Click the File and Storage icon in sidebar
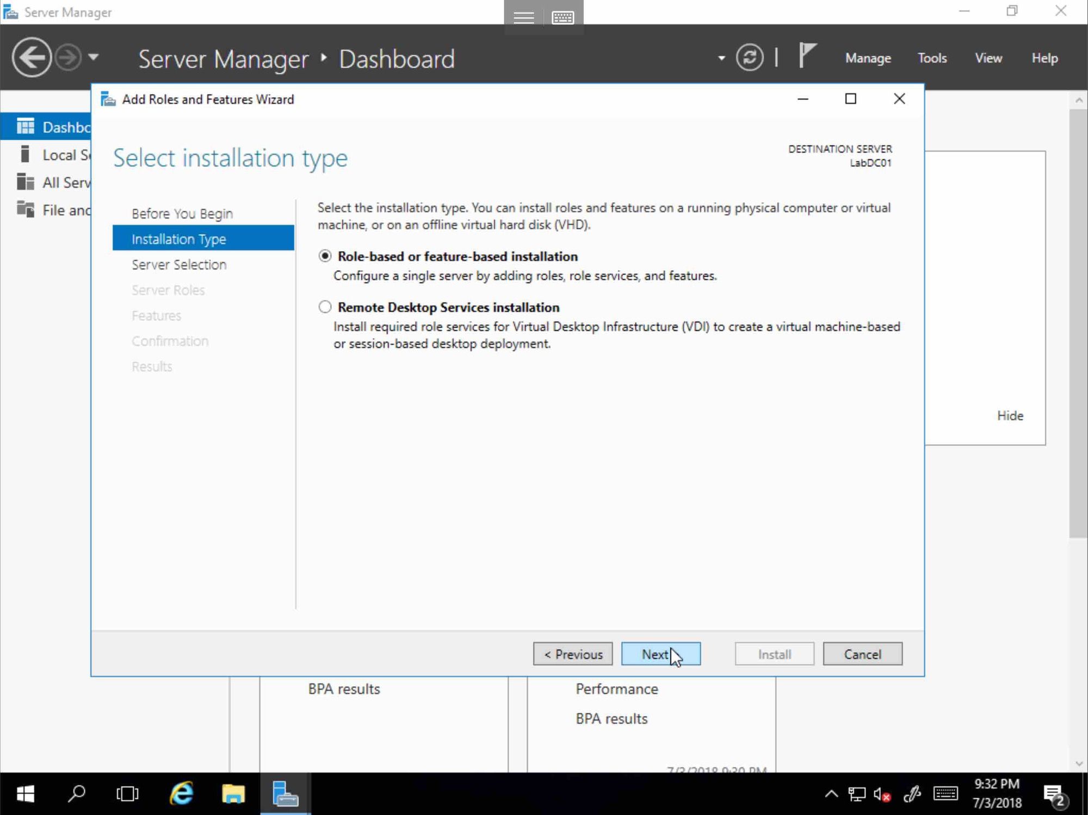 coord(25,208)
